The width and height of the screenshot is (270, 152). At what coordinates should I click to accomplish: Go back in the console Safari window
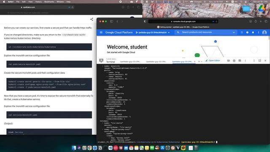(x=117, y=22)
